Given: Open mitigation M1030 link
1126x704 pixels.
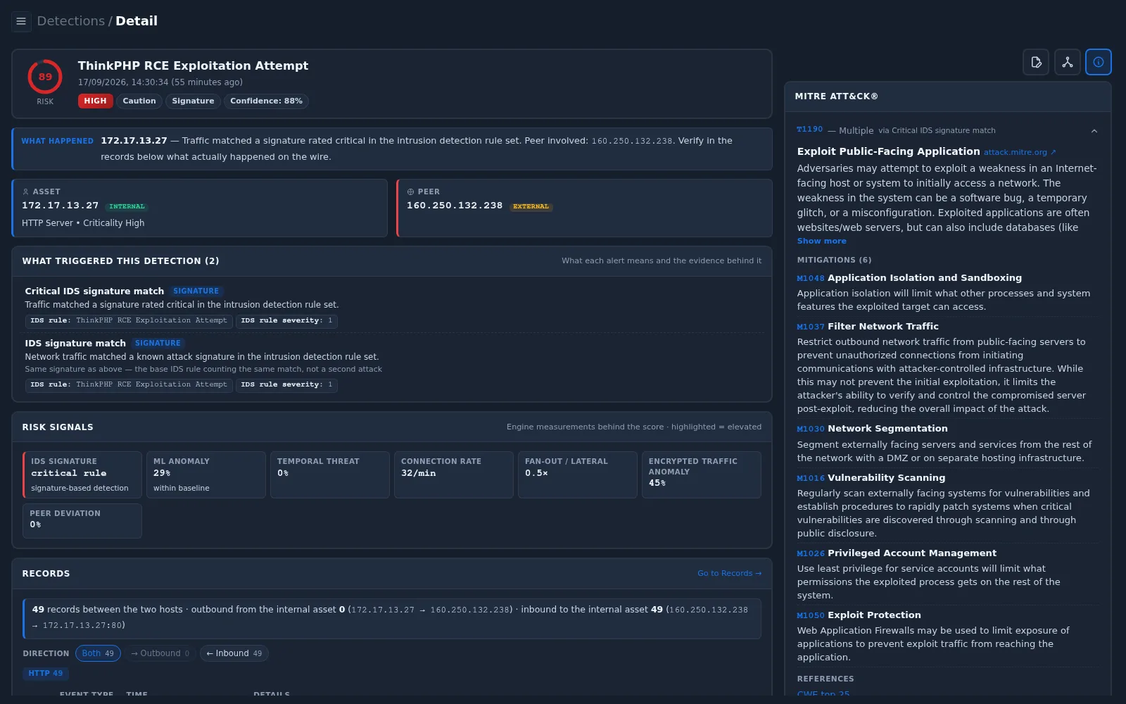Looking at the screenshot, I should coord(811,429).
